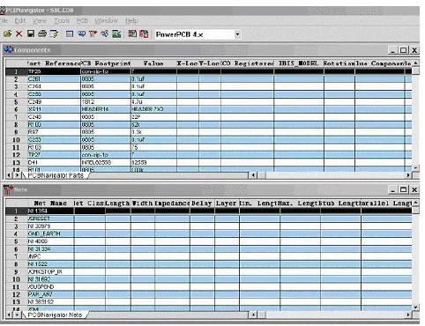Open the PCB menu
This screenshot has width=425, height=326.
(82, 21)
